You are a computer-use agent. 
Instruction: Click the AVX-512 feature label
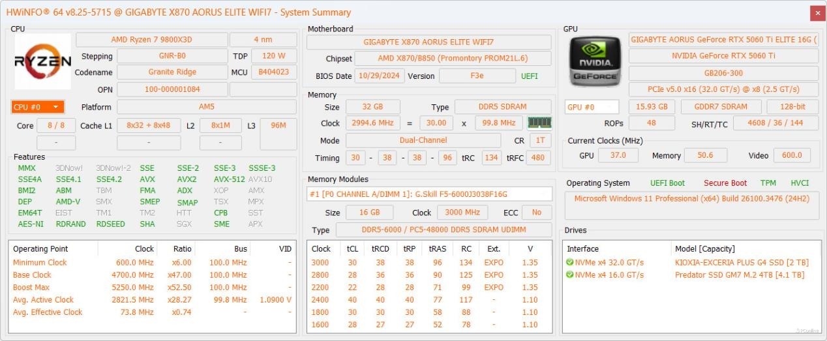[x=230, y=179]
